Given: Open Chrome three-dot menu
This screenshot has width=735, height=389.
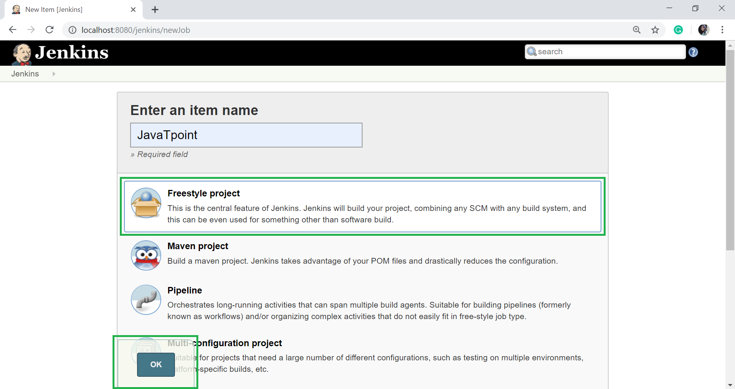Looking at the screenshot, I should 722,30.
